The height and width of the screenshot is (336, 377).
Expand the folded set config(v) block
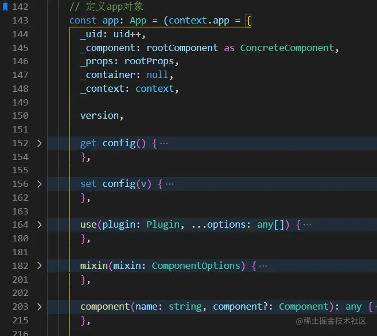pyautogui.click(x=40, y=184)
